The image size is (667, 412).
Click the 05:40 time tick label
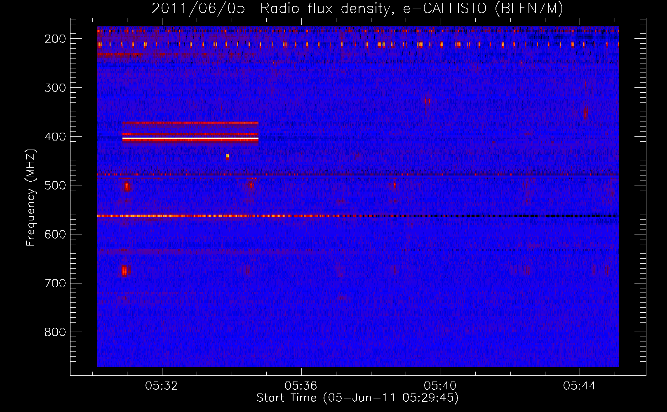[440, 386]
